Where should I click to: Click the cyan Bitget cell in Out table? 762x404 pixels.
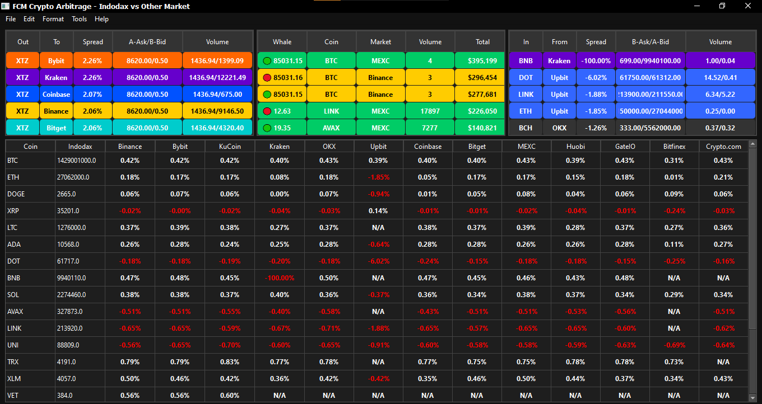click(57, 128)
